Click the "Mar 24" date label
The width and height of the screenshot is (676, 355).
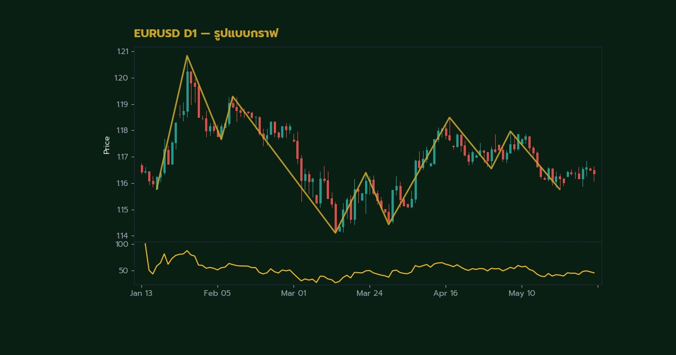(370, 294)
